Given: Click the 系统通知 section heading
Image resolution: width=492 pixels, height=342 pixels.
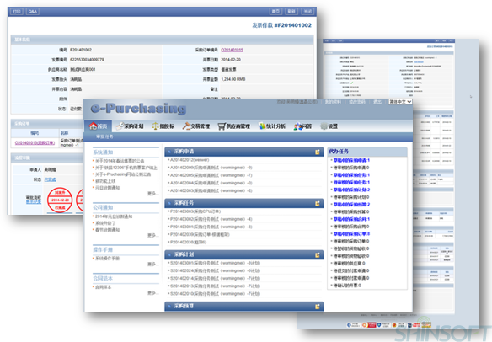Looking at the screenshot, I should (103, 152).
